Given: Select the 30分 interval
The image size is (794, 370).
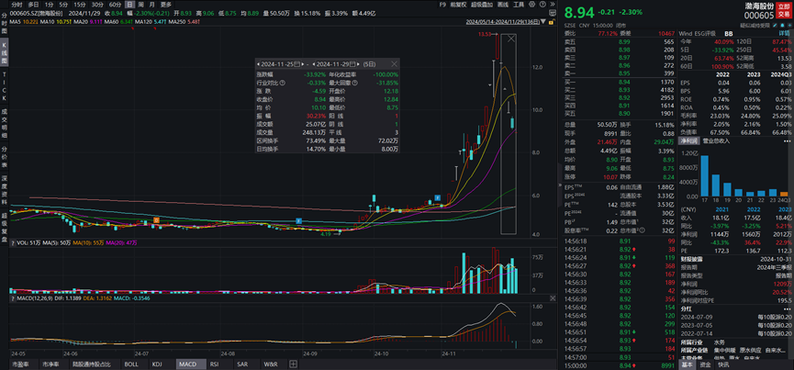Looking at the screenshot, I should coord(97,4).
